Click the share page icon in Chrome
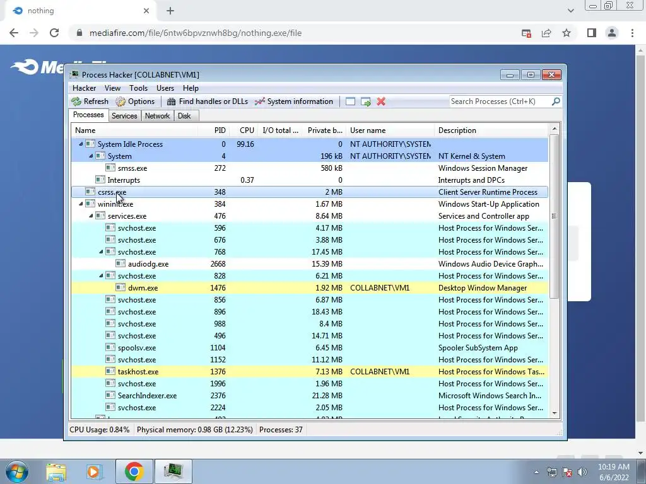This screenshot has width=646, height=484. point(546,33)
